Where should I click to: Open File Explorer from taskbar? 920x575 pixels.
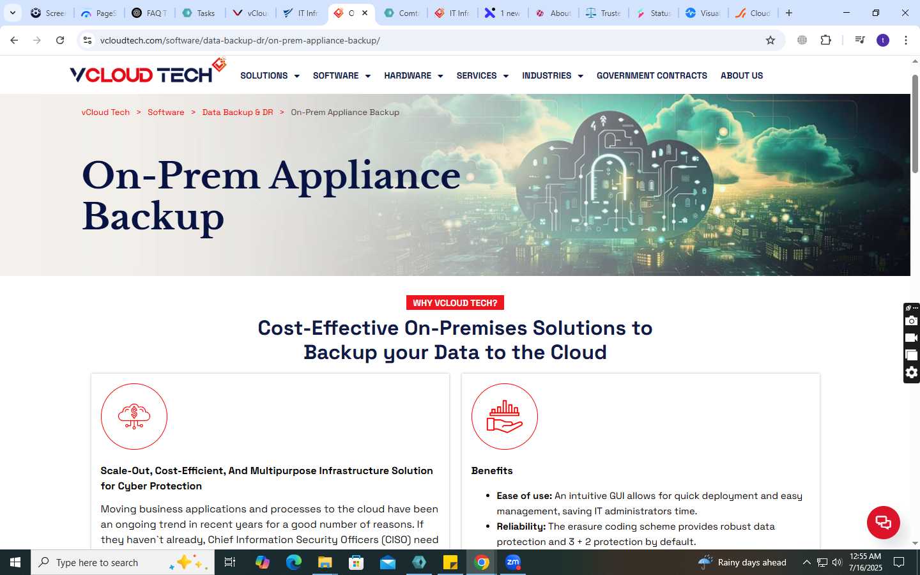[325, 562]
